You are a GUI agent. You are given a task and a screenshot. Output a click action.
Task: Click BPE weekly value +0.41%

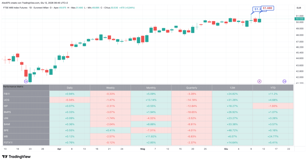point(110,130)
